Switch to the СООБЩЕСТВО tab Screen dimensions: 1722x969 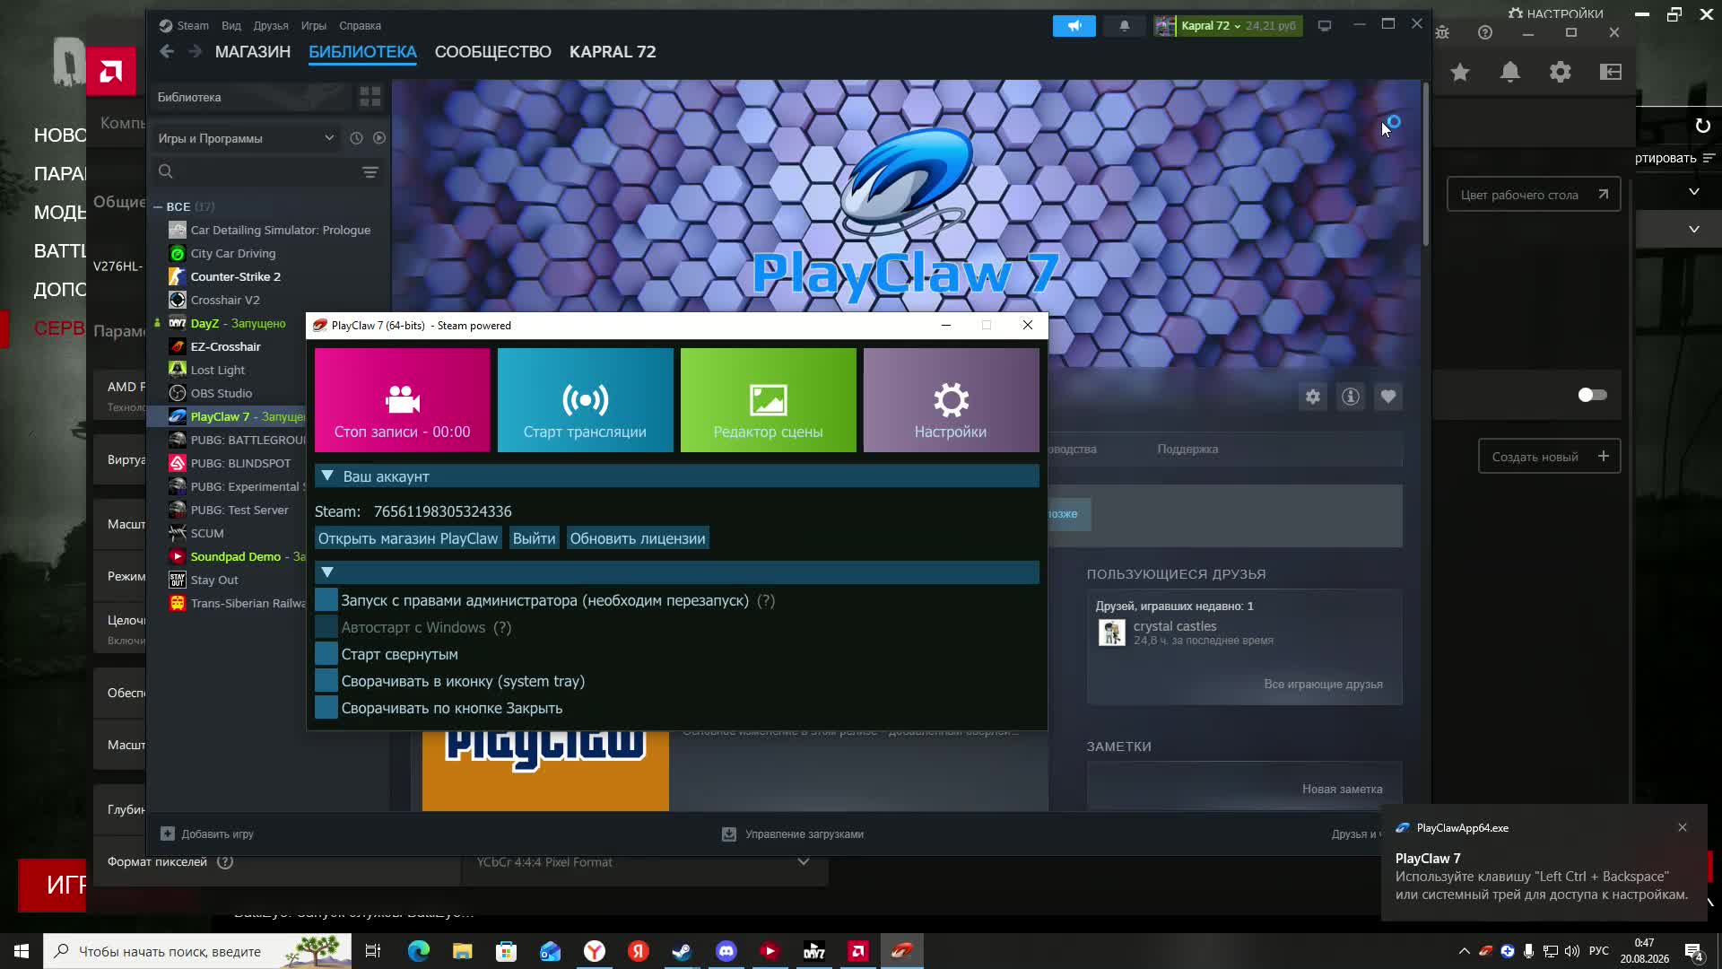pyautogui.click(x=493, y=52)
